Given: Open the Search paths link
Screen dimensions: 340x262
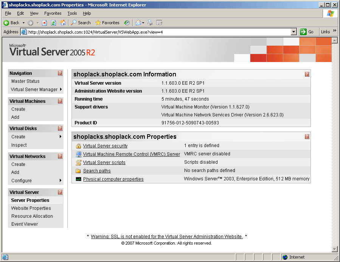Looking at the screenshot, I should (x=97, y=171).
